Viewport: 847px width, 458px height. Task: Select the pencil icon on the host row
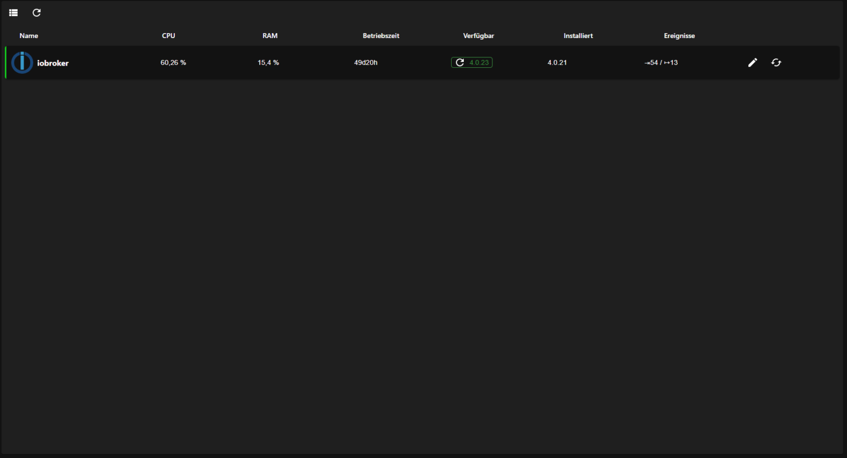click(x=752, y=62)
